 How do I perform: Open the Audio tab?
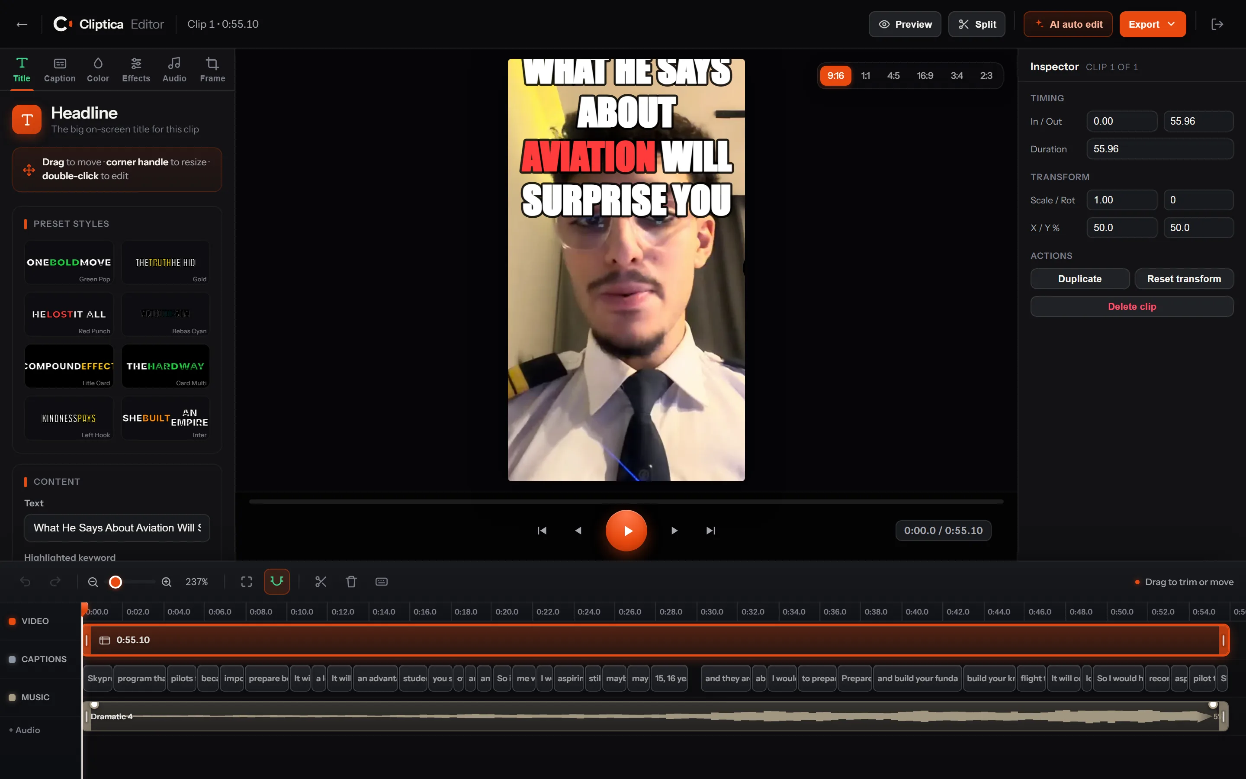[x=174, y=70]
